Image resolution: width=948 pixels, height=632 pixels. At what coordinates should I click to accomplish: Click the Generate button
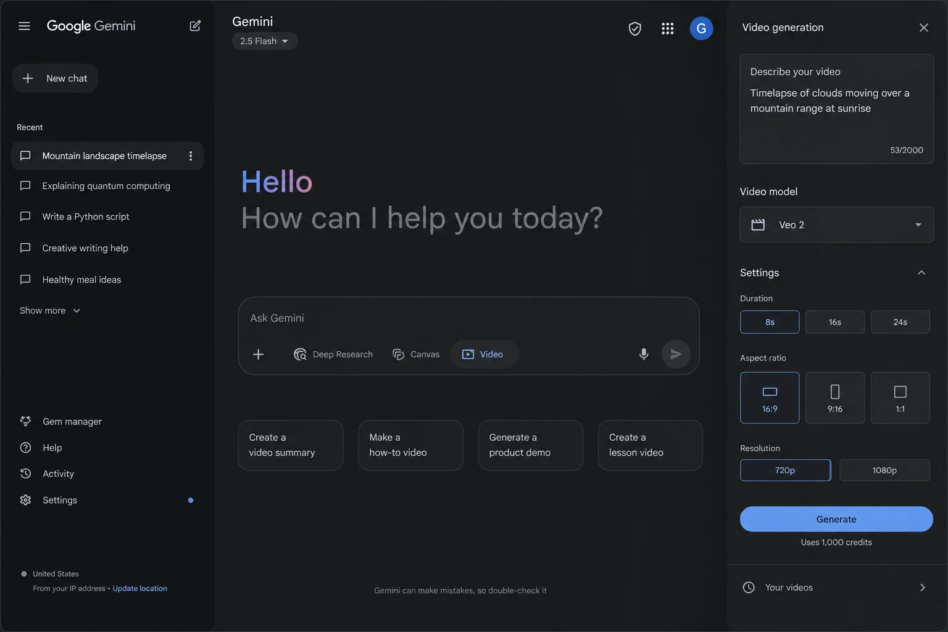click(836, 519)
